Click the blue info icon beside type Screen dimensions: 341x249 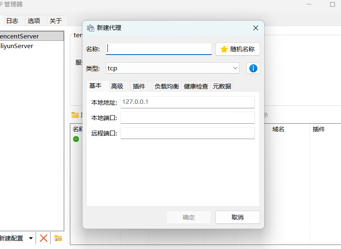[x=253, y=68]
